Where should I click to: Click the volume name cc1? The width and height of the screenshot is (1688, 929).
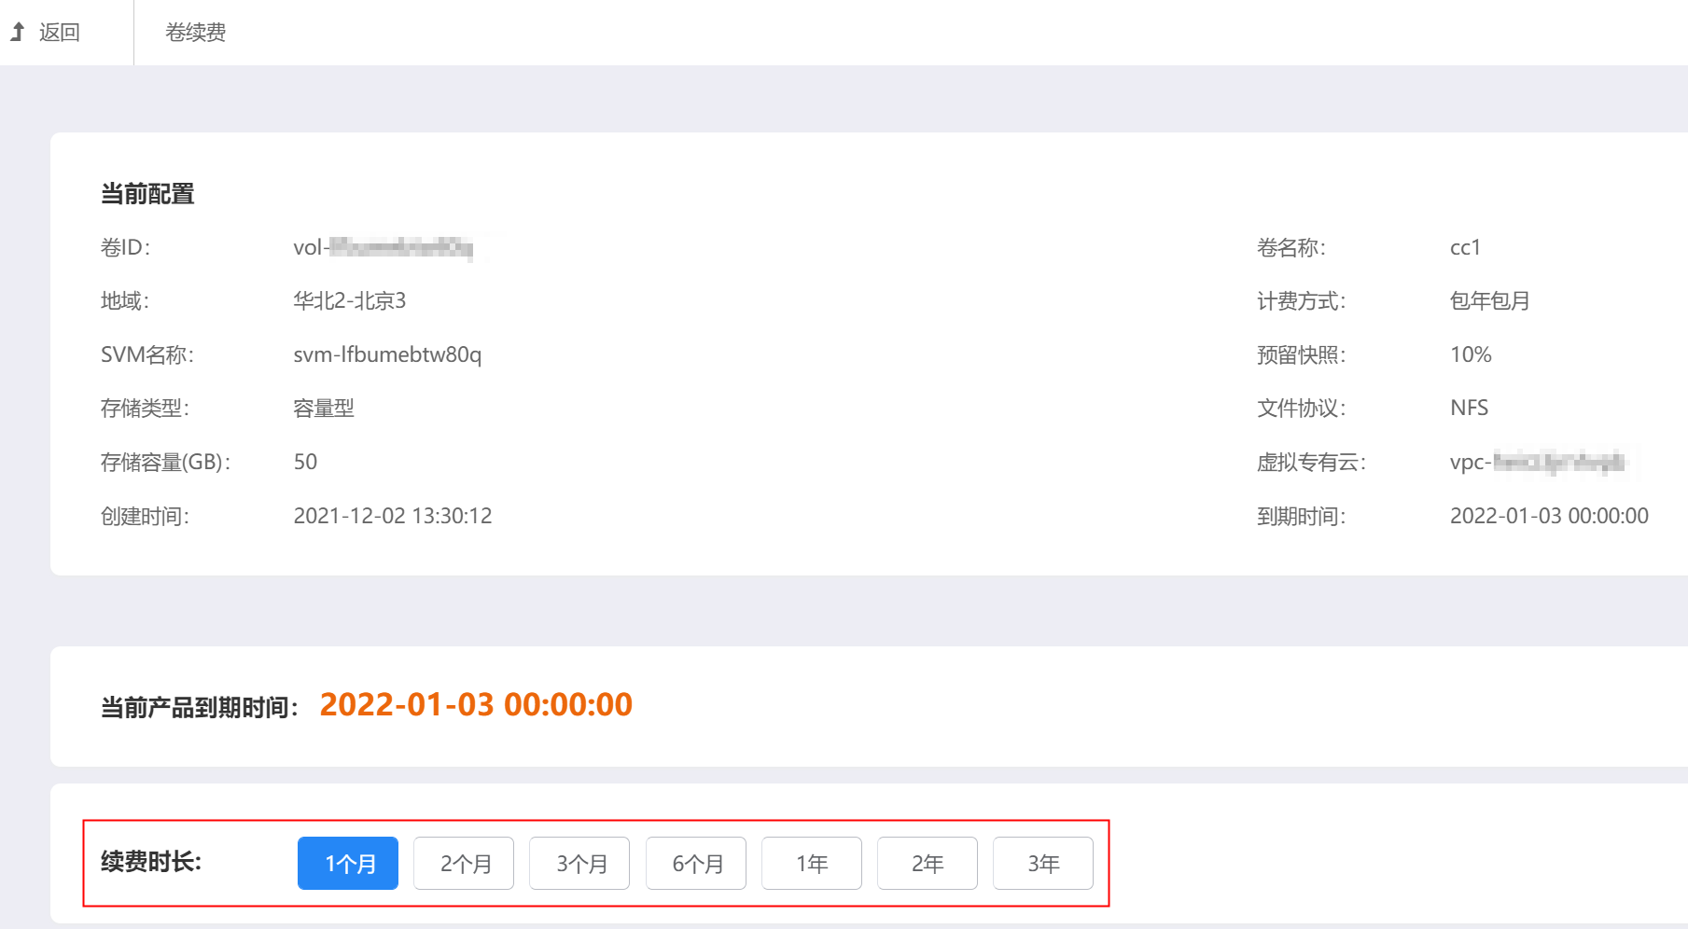pos(1465,247)
